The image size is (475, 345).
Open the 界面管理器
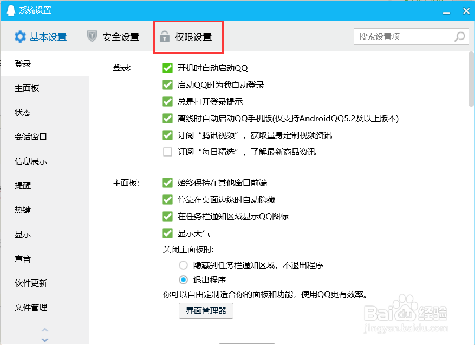(x=206, y=311)
